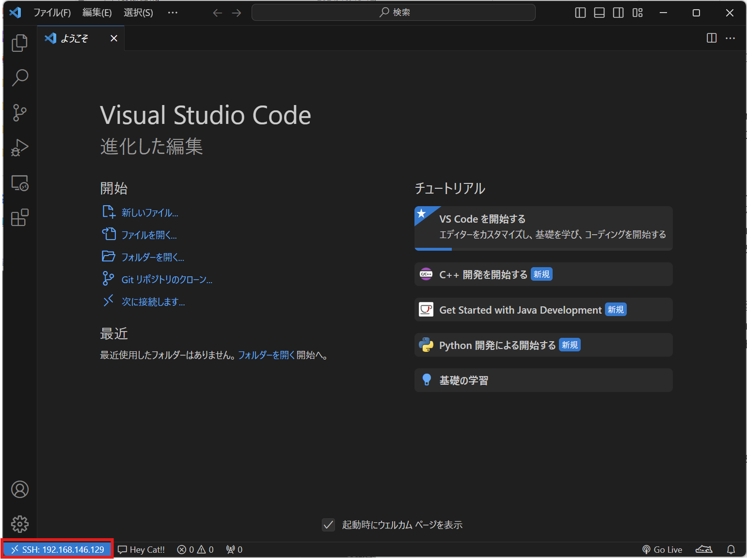The height and width of the screenshot is (559, 747).
Task: Click the 最近 section heading
Action: [x=114, y=334]
